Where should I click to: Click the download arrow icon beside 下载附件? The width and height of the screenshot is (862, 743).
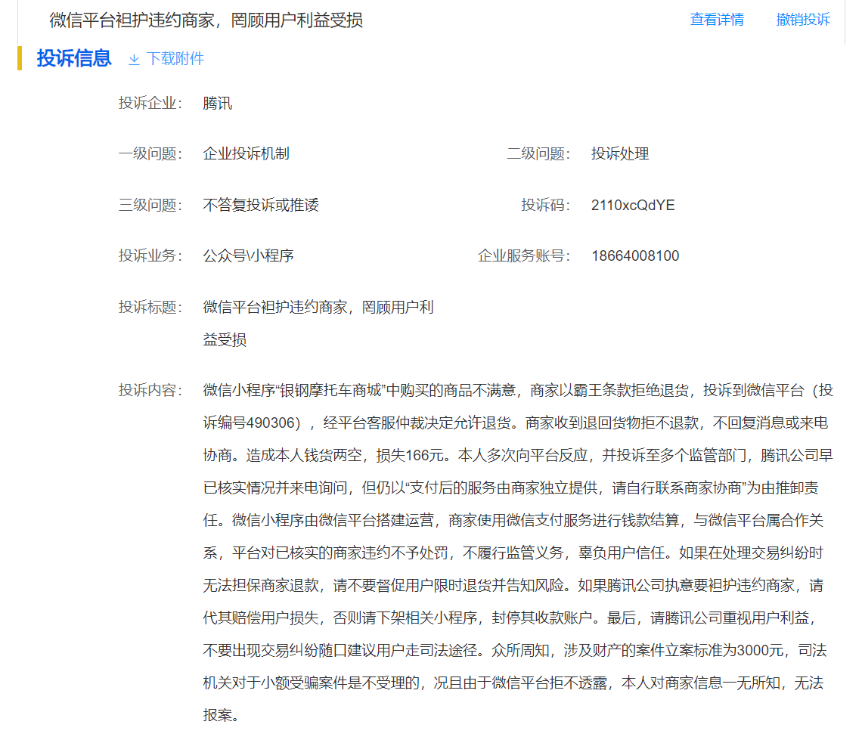pyautogui.click(x=134, y=60)
